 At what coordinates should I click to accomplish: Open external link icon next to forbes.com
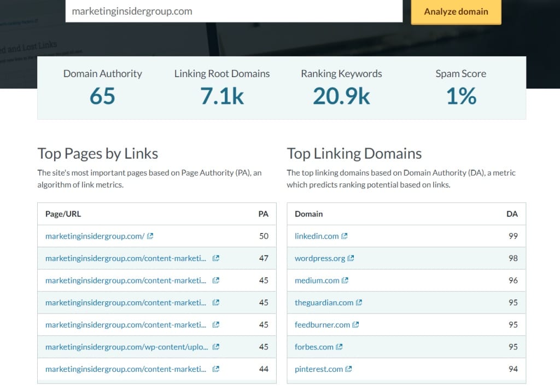339,347
